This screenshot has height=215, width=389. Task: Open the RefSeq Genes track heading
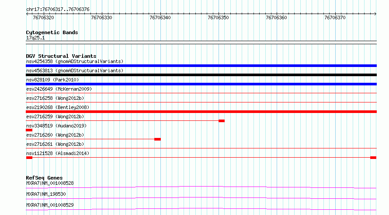(x=44, y=178)
